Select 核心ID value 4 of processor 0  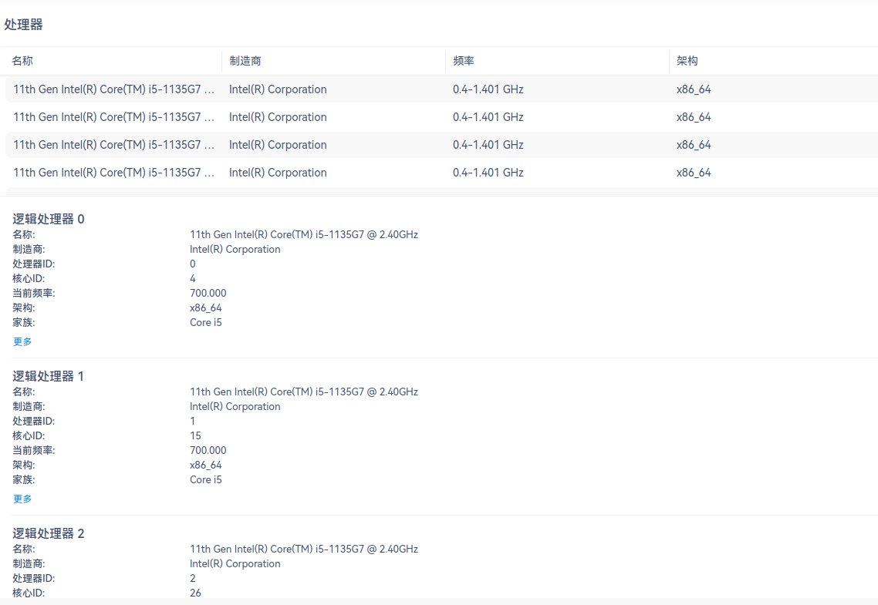[193, 278]
